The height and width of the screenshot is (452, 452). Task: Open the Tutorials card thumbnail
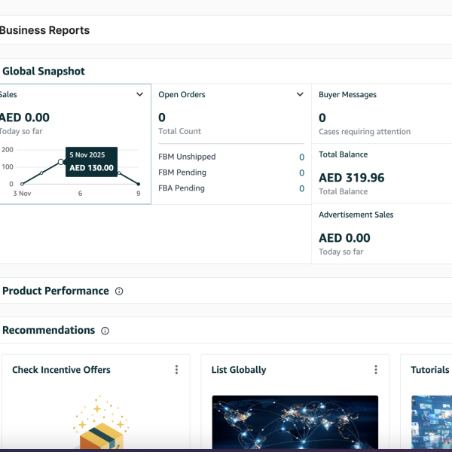click(431, 423)
